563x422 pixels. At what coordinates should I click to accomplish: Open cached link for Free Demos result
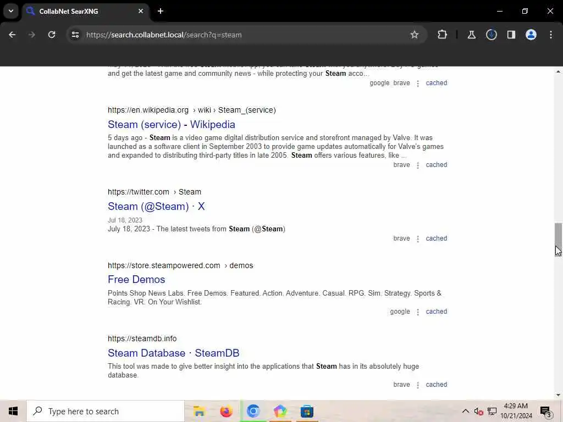pyautogui.click(x=436, y=312)
